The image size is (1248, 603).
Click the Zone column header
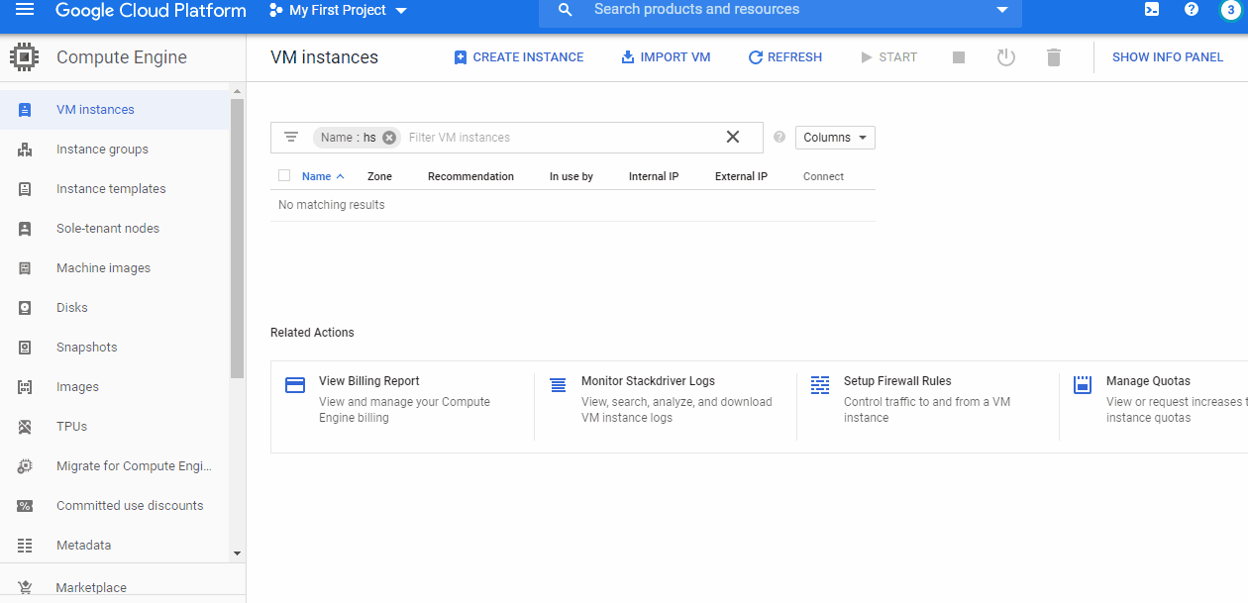[379, 176]
